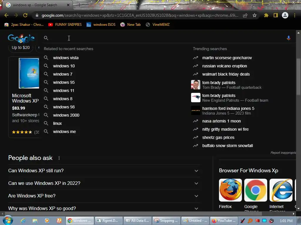The width and height of the screenshot is (301, 225).
Task: Open trending search buffalo snow storm snowfall
Action: [228, 146]
